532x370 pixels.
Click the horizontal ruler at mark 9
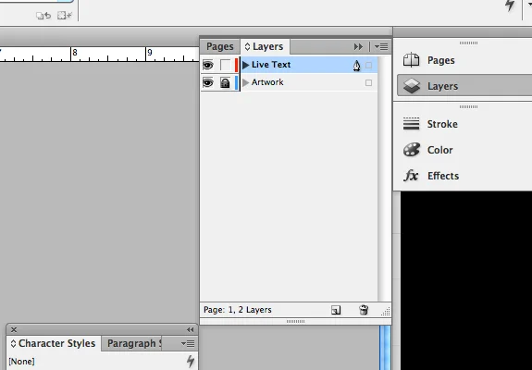click(x=149, y=53)
